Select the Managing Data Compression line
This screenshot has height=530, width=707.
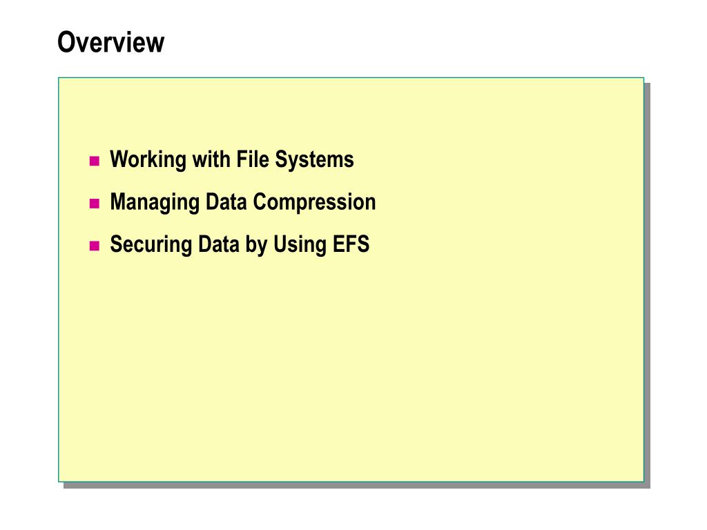click(242, 202)
